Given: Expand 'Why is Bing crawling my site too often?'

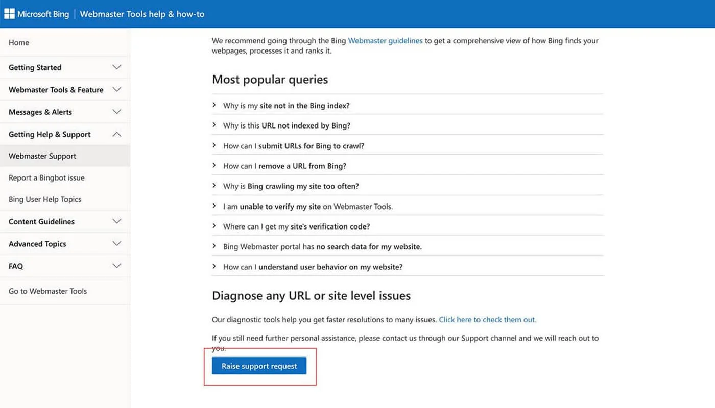Looking at the screenshot, I should click(x=291, y=186).
